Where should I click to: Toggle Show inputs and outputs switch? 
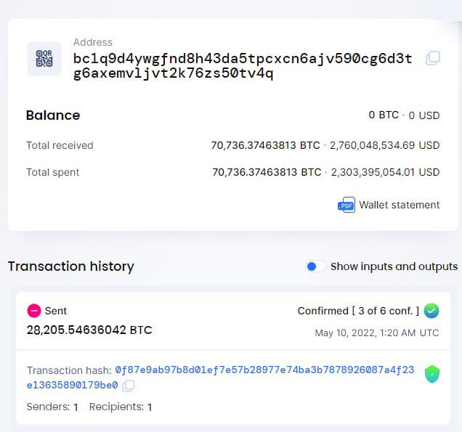pyautogui.click(x=315, y=266)
